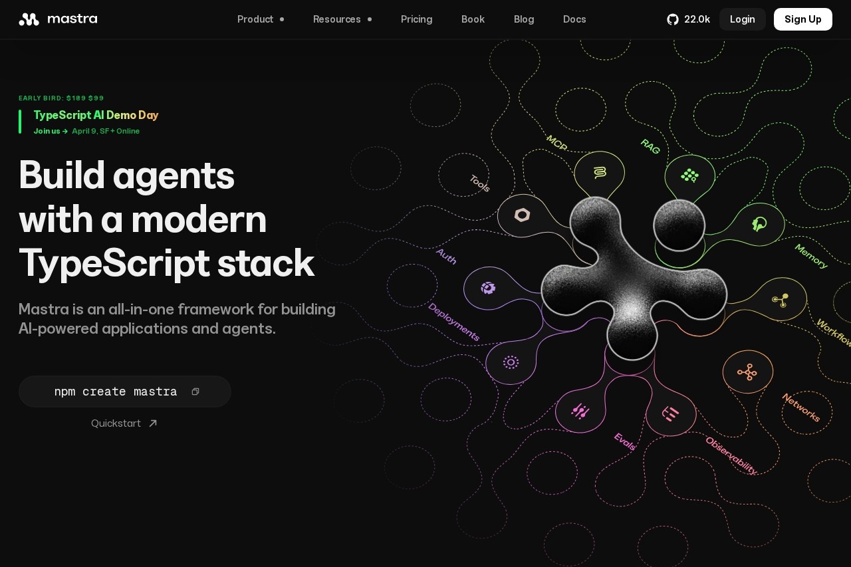
Task: Click the Deployments label text
Action: (x=453, y=322)
